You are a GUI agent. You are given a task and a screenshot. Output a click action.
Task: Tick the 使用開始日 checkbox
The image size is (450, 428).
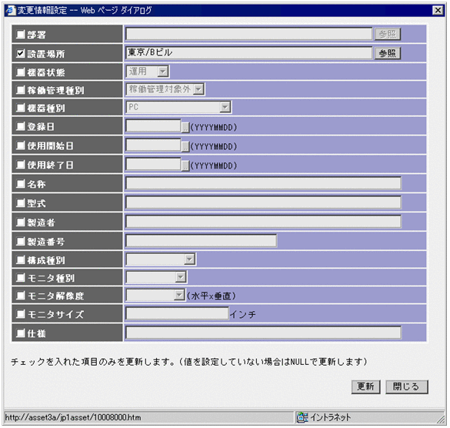20,145
